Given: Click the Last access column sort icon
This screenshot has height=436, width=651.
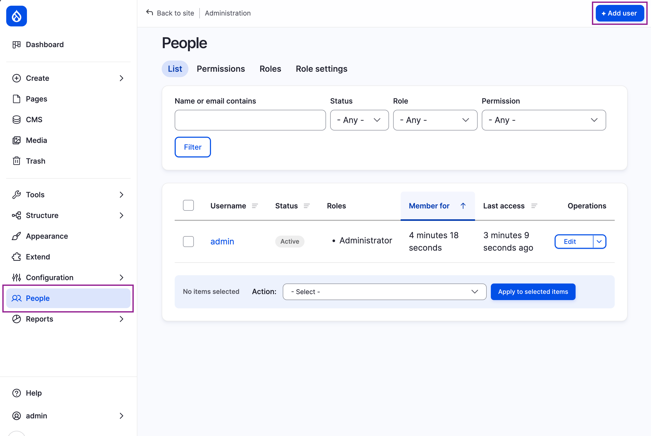Looking at the screenshot, I should click(534, 206).
